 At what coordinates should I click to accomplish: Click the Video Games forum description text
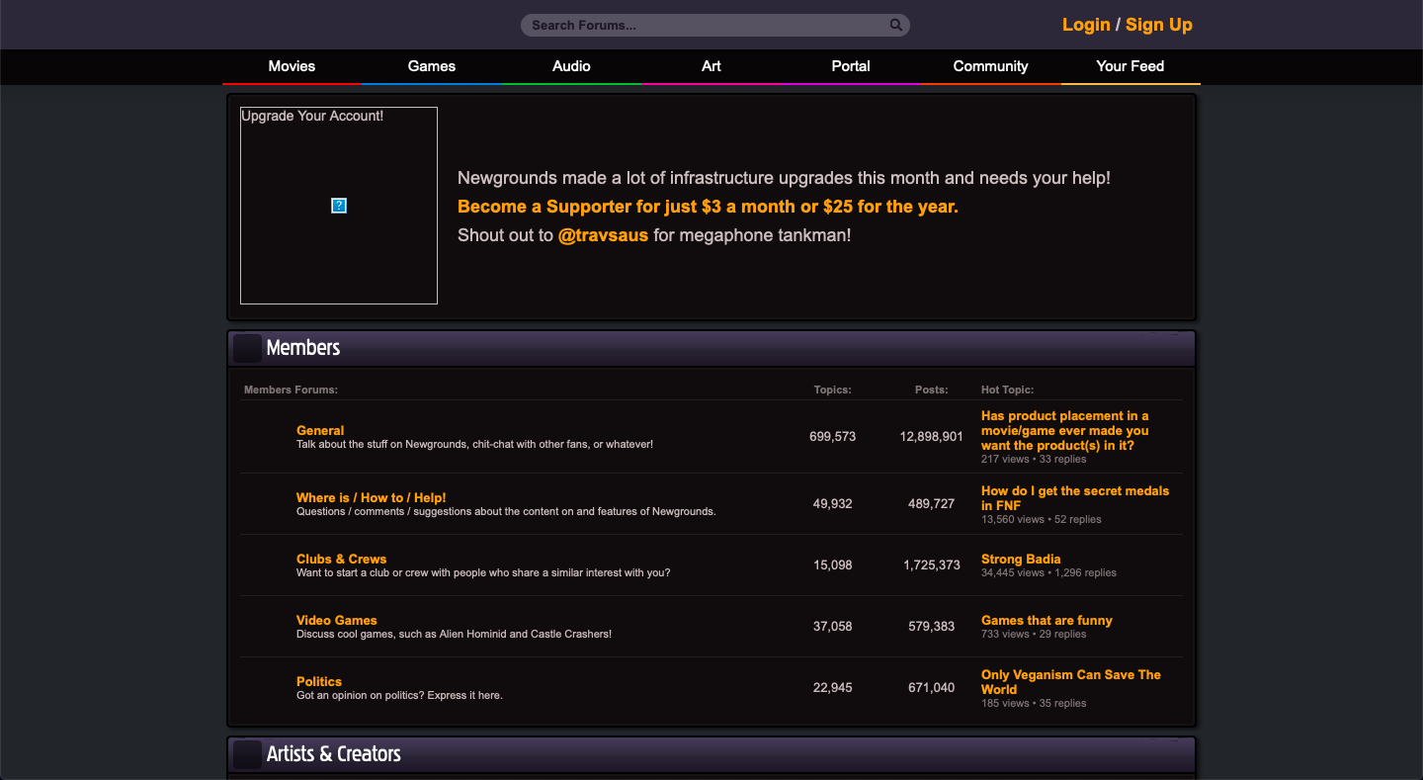[454, 634]
